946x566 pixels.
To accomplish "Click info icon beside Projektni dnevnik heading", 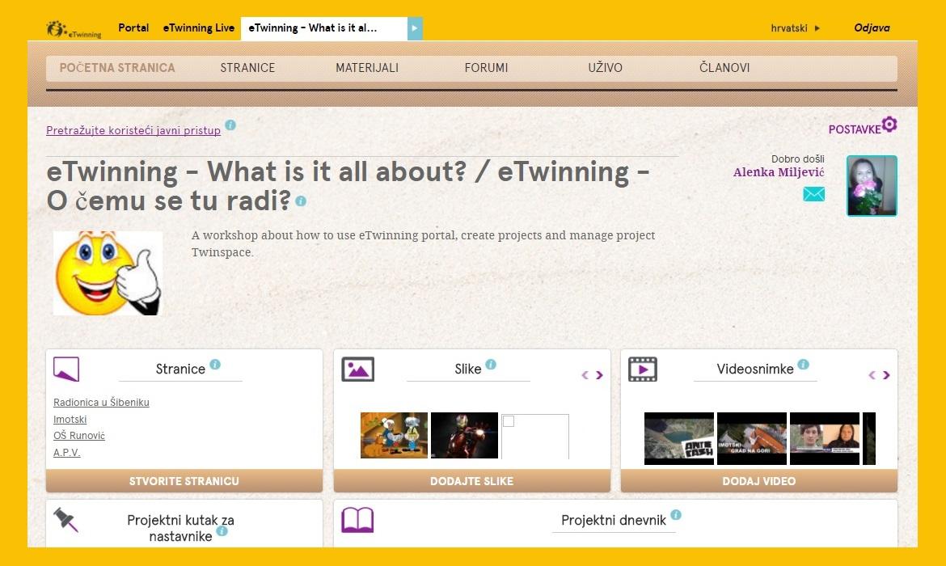I will click(x=676, y=515).
